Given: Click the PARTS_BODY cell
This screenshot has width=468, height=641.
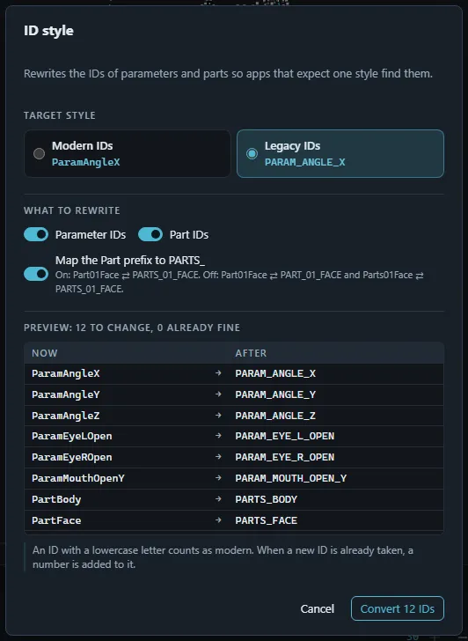Looking at the screenshot, I should [267, 499].
